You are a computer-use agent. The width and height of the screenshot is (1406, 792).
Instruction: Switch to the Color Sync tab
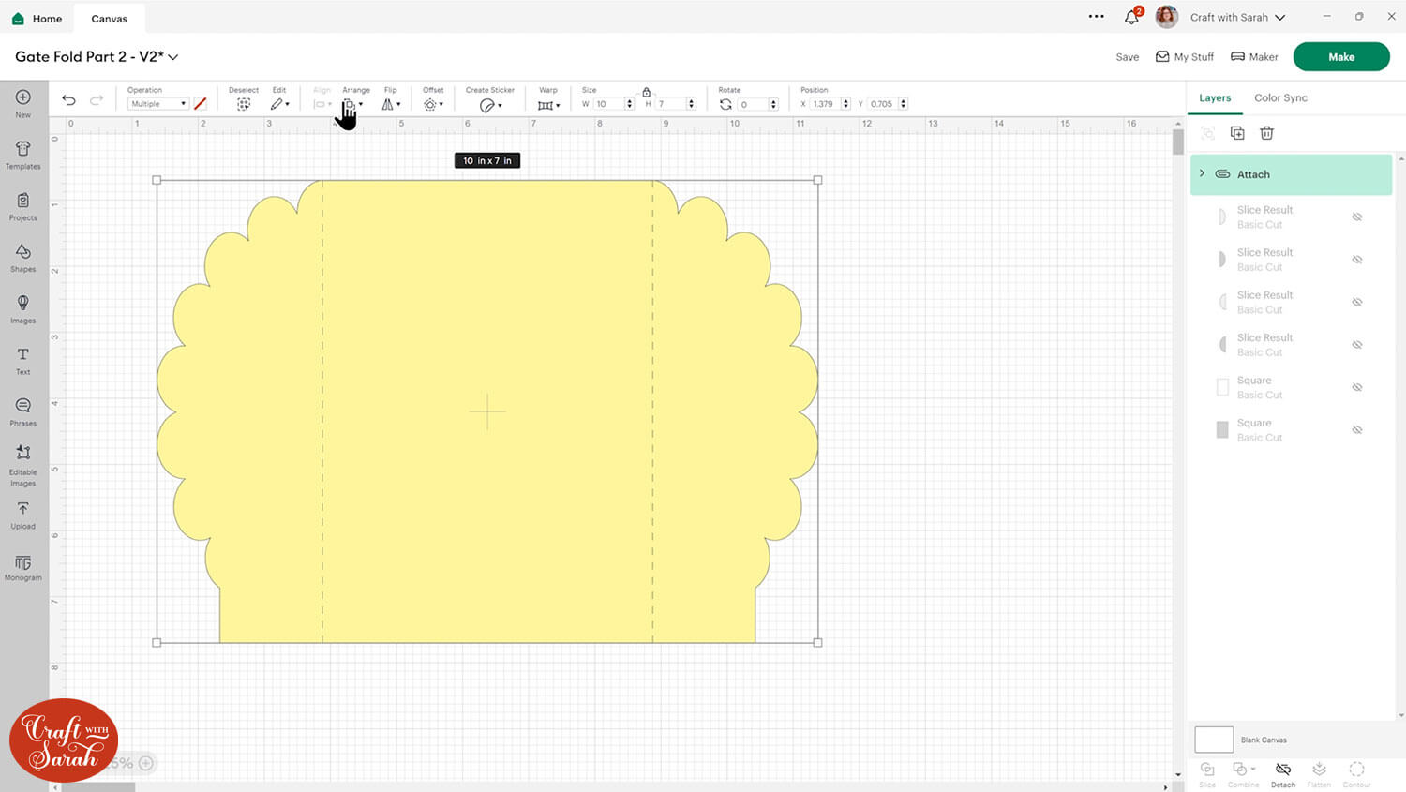(x=1280, y=97)
